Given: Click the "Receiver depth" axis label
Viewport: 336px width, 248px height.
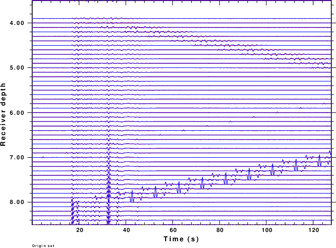Looking at the screenshot, I should click(x=3, y=115).
